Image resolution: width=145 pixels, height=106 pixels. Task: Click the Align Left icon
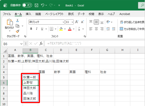(91, 29)
